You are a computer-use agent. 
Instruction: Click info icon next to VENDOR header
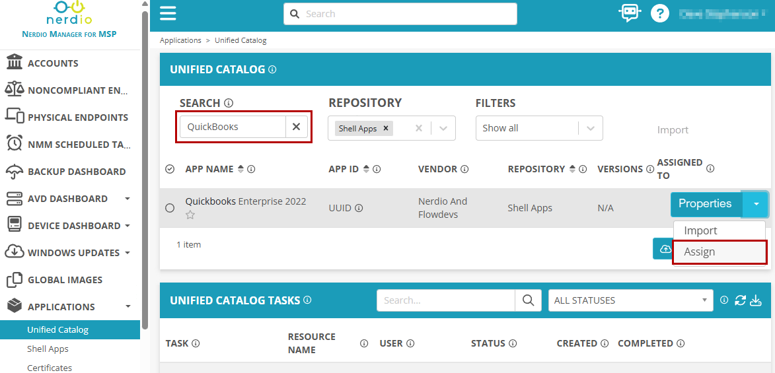[x=464, y=169]
